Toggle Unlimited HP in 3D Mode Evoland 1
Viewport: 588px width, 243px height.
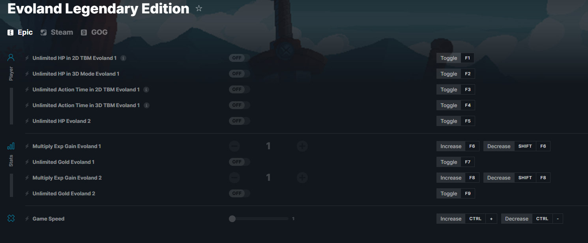[x=239, y=74]
